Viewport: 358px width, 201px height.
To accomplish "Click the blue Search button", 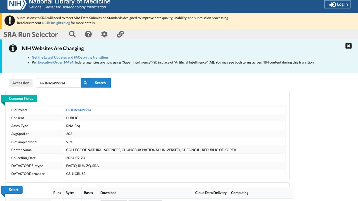I will 96,83.
